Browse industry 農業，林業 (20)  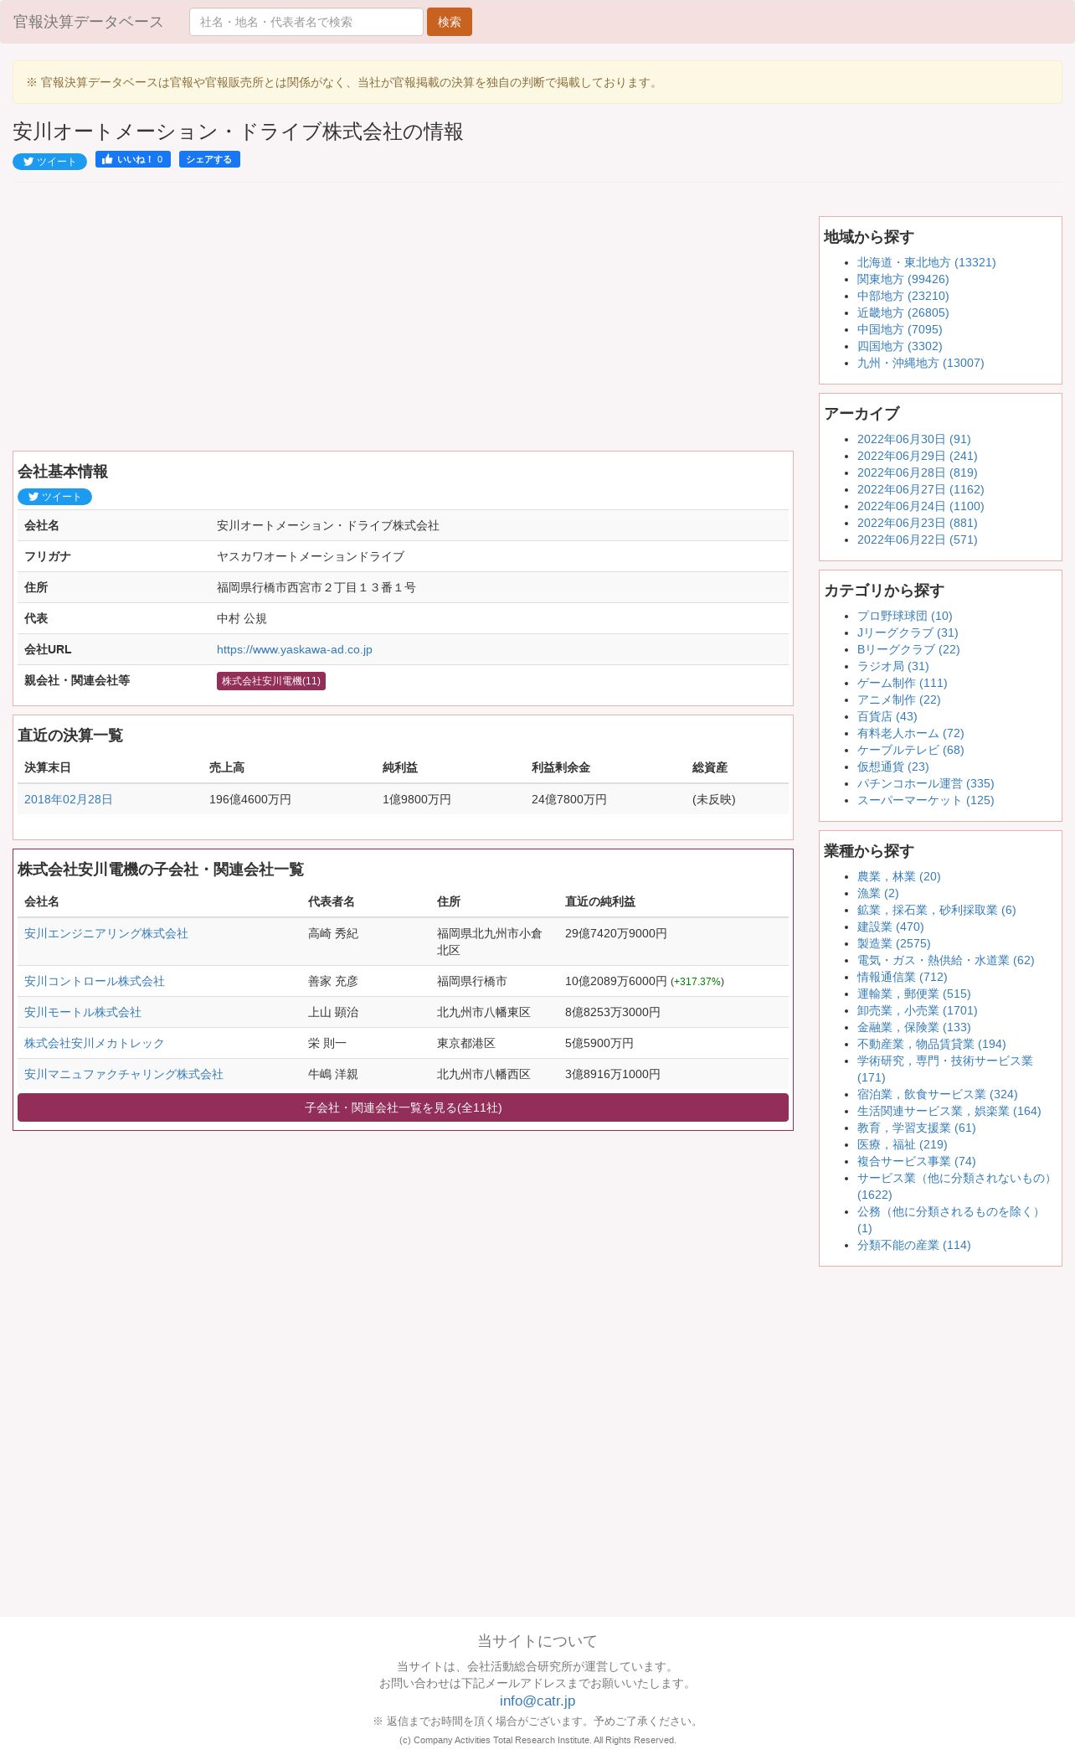point(899,876)
